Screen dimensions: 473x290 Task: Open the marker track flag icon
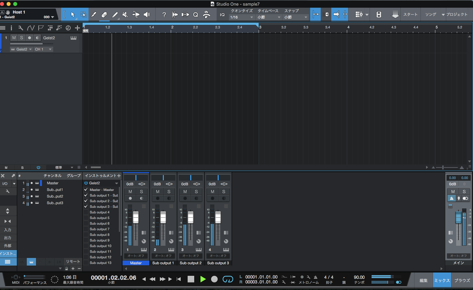pos(41,28)
